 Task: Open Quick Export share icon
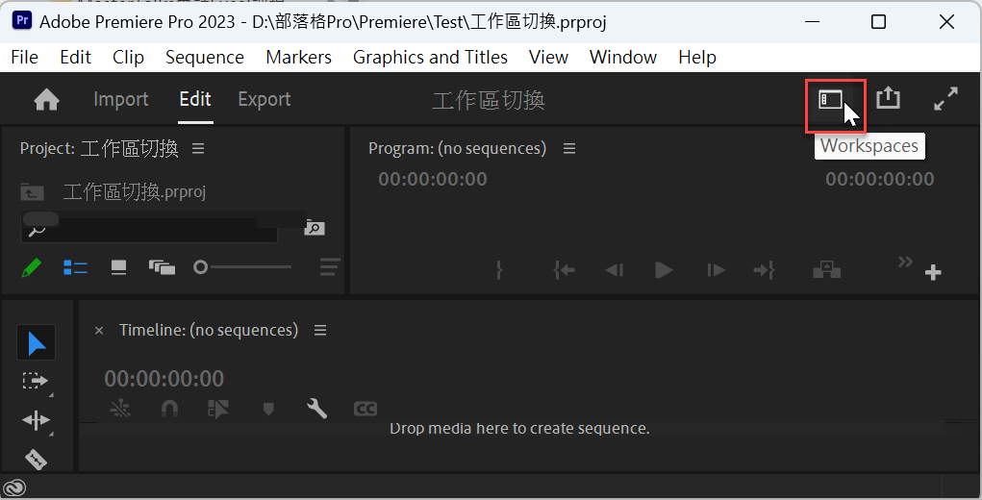click(888, 98)
